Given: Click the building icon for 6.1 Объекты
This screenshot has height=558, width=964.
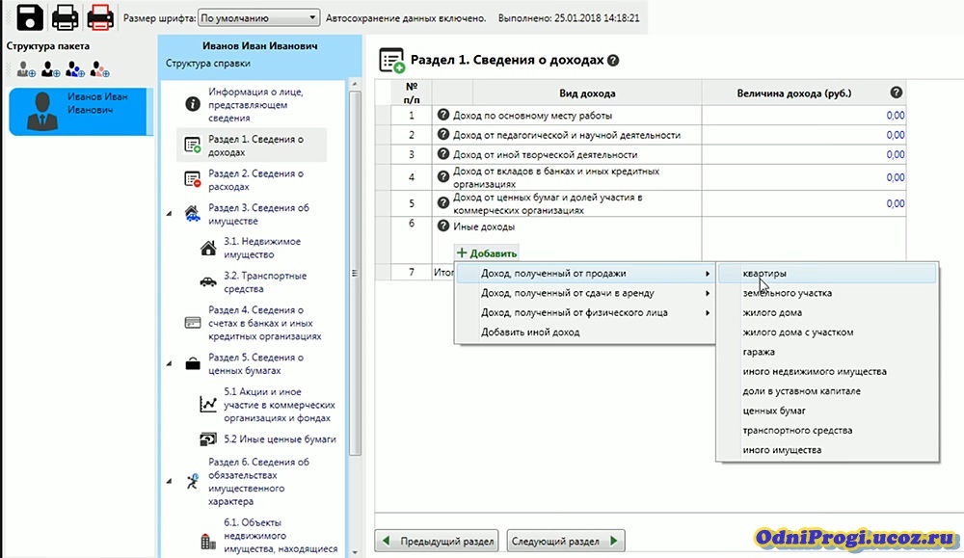Looking at the screenshot, I should coord(208,542).
